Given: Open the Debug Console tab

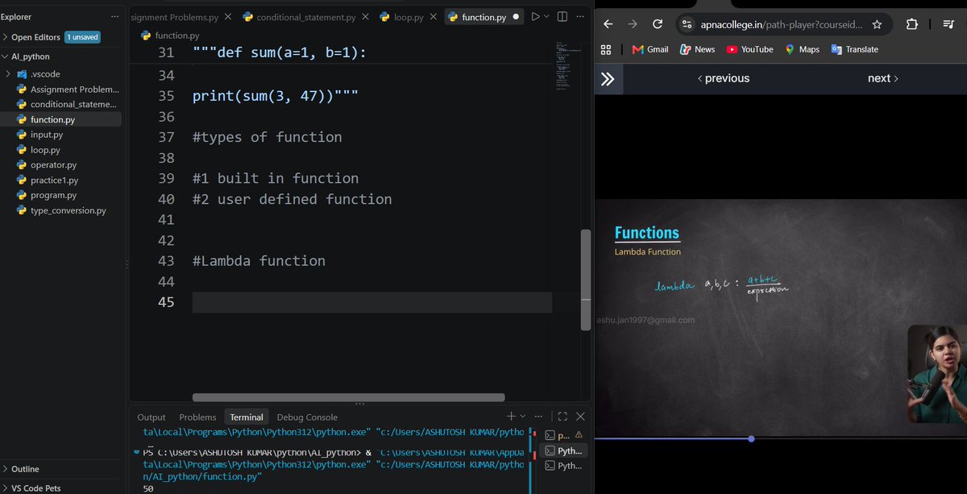Looking at the screenshot, I should [x=307, y=417].
